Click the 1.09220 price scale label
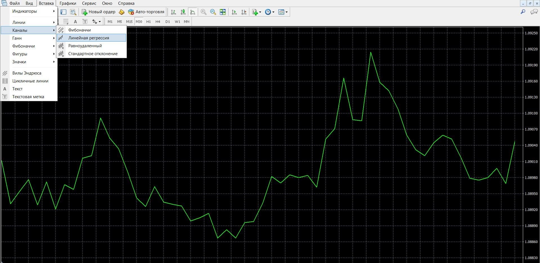The image size is (540, 263). 531,49
